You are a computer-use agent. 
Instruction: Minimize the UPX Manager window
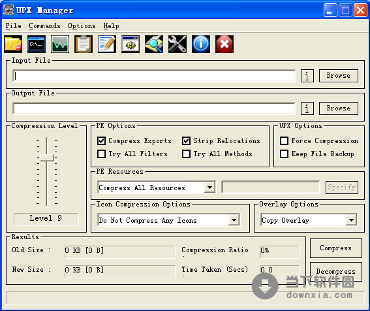[330, 10]
